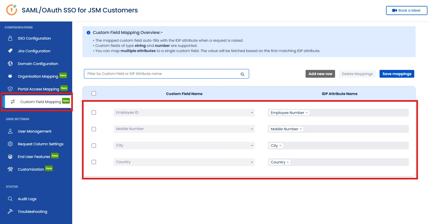Toggle the select-all checkbox in table header
Viewport: 429px width, 224px height.
coord(94,93)
